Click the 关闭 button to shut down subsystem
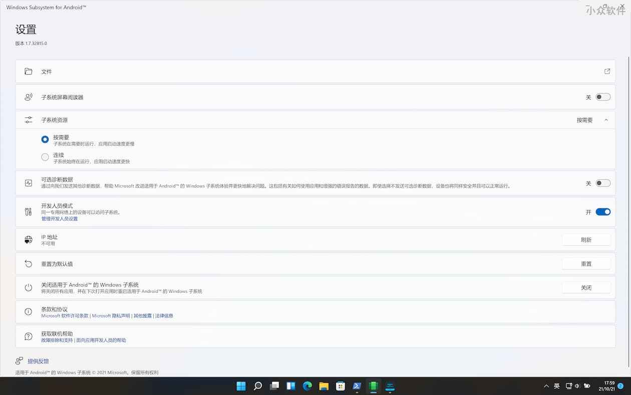The image size is (631, 395). click(x=586, y=288)
